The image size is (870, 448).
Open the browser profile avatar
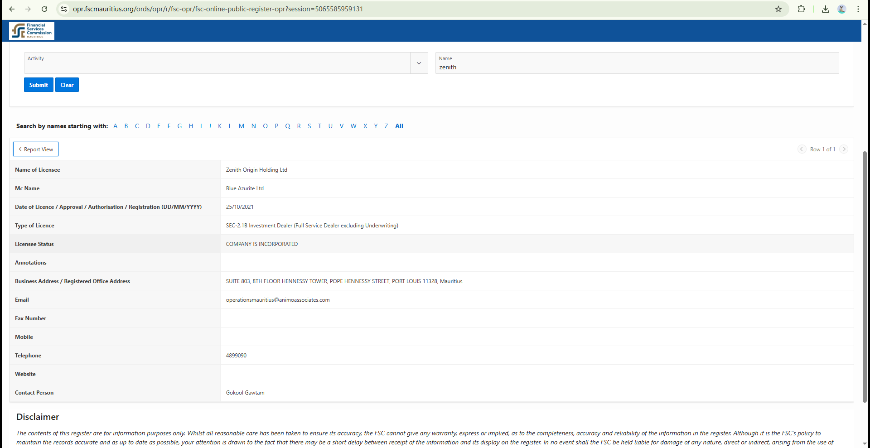coord(842,9)
